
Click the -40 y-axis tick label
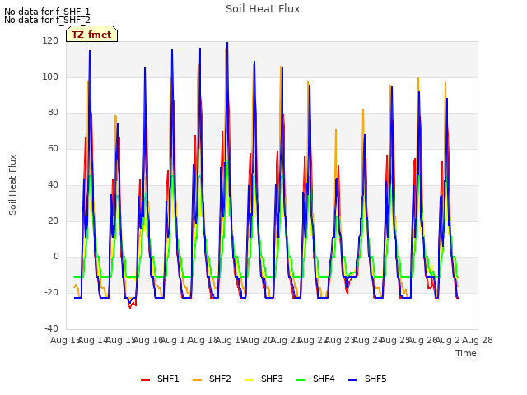[51, 328]
